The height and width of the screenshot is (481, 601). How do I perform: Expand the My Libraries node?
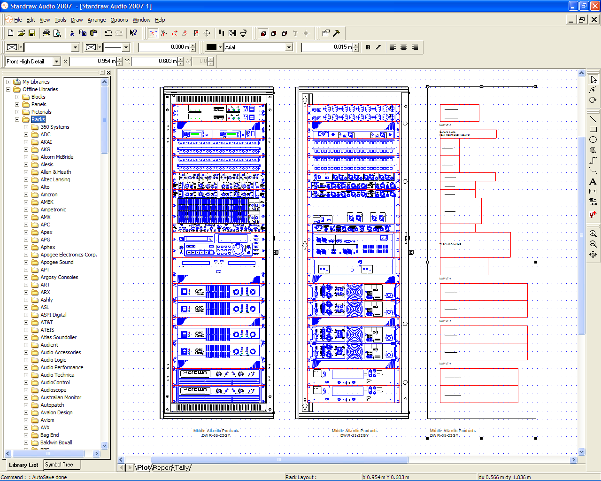(8, 82)
